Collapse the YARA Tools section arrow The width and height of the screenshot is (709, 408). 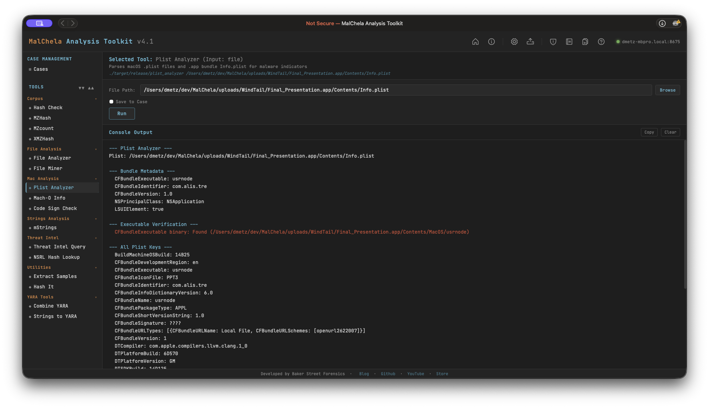pyautogui.click(x=96, y=297)
